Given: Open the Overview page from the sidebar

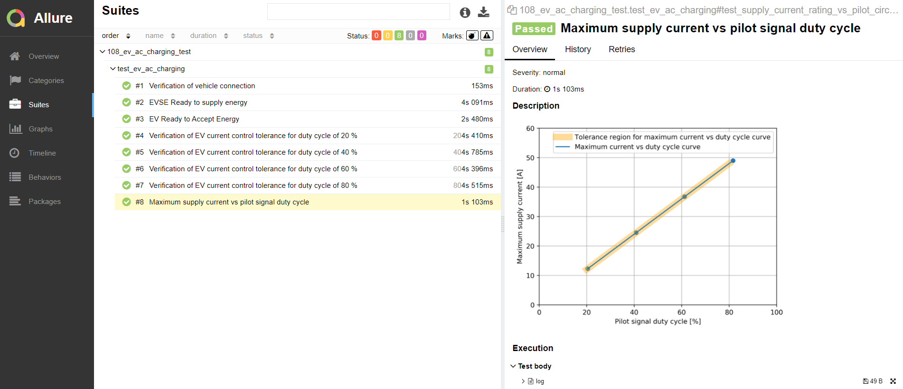Looking at the screenshot, I should coord(44,56).
